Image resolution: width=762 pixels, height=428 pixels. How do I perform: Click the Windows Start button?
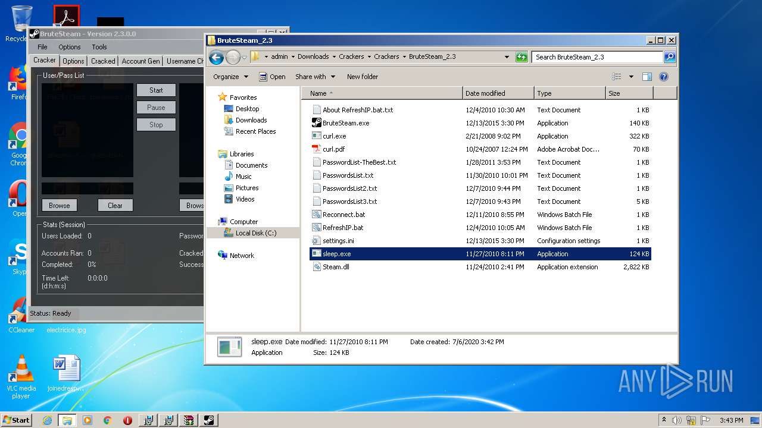tap(16, 420)
